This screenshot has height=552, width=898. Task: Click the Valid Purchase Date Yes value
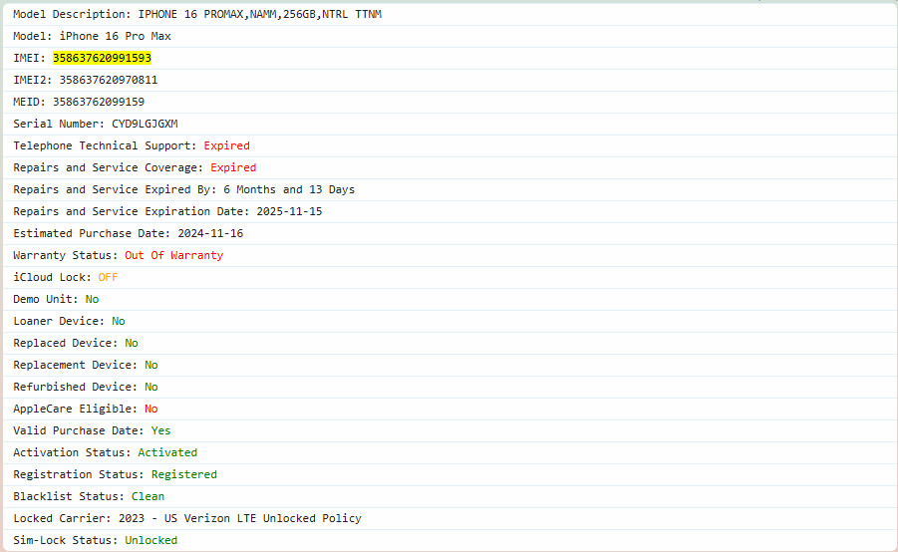pyautogui.click(x=160, y=430)
